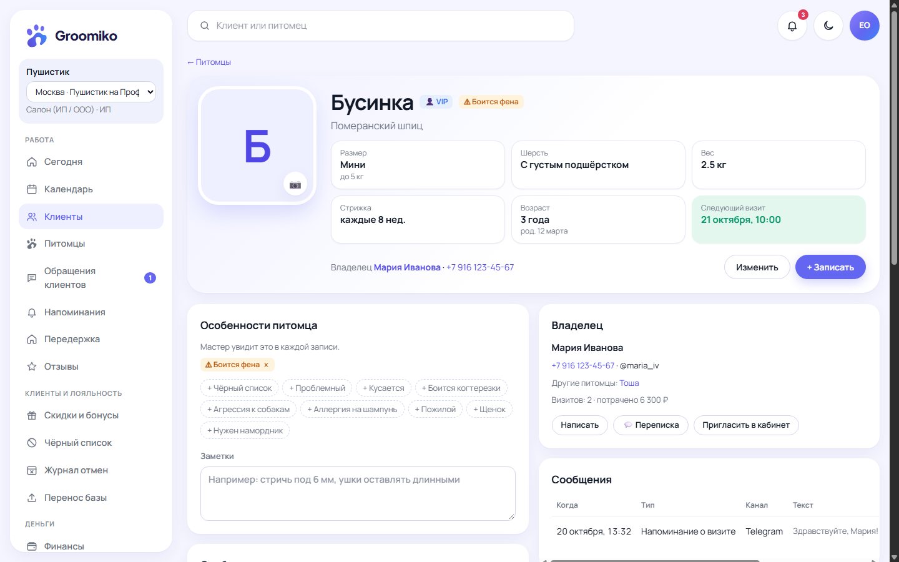Open Журнал отмен page
This screenshot has width=899, height=562.
point(91,470)
